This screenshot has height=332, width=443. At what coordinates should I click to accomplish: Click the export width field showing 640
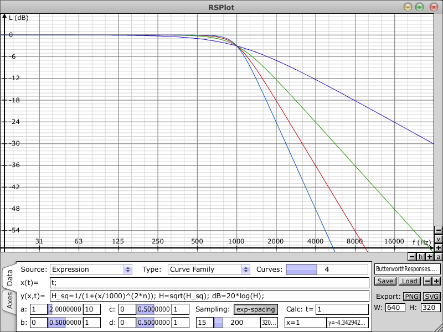click(395, 308)
